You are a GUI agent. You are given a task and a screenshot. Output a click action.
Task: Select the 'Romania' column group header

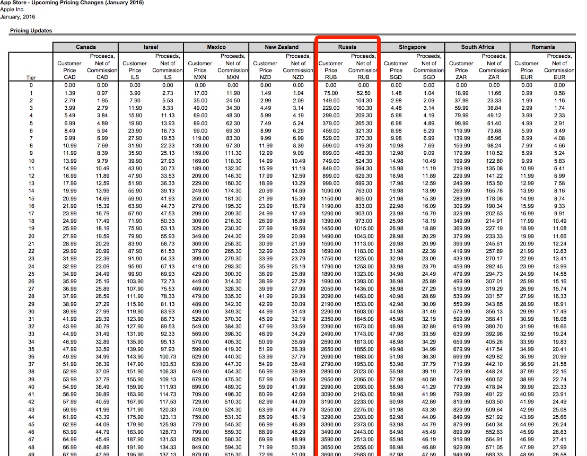coord(543,47)
